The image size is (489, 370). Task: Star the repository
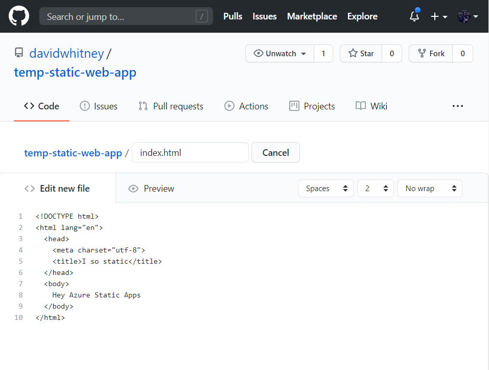tap(361, 54)
